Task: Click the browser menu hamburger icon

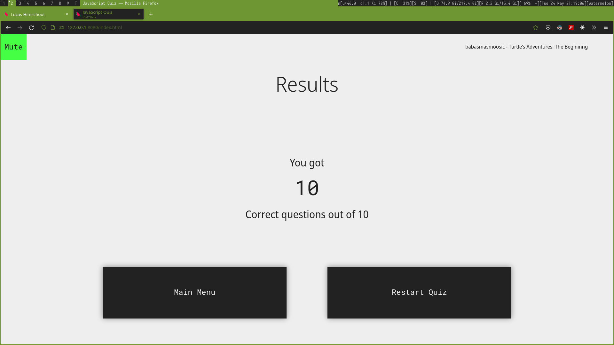Action: (606, 27)
